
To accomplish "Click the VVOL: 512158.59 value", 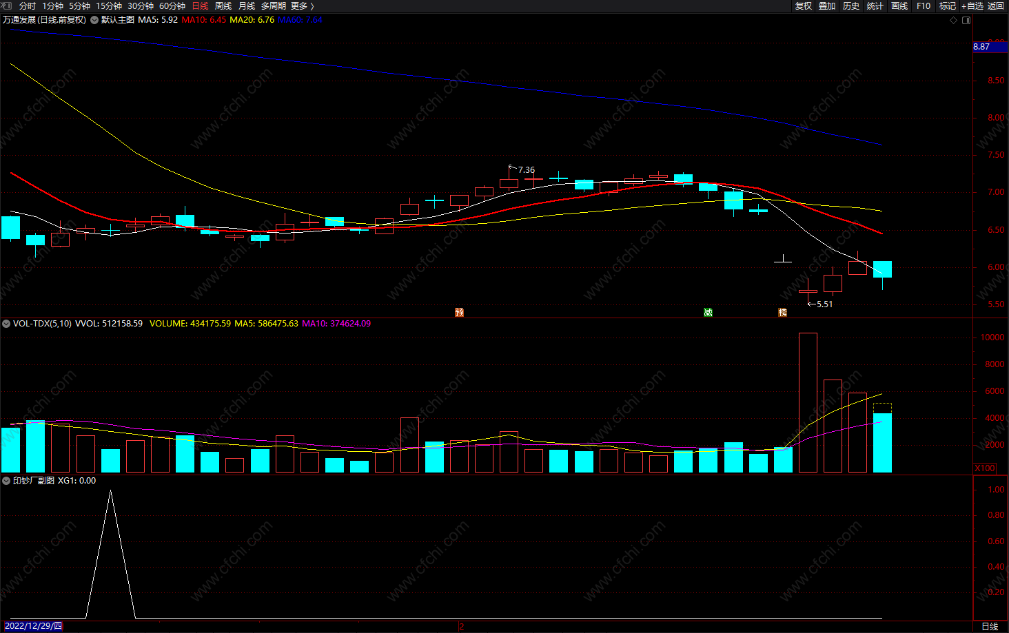I will [x=109, y=323].
